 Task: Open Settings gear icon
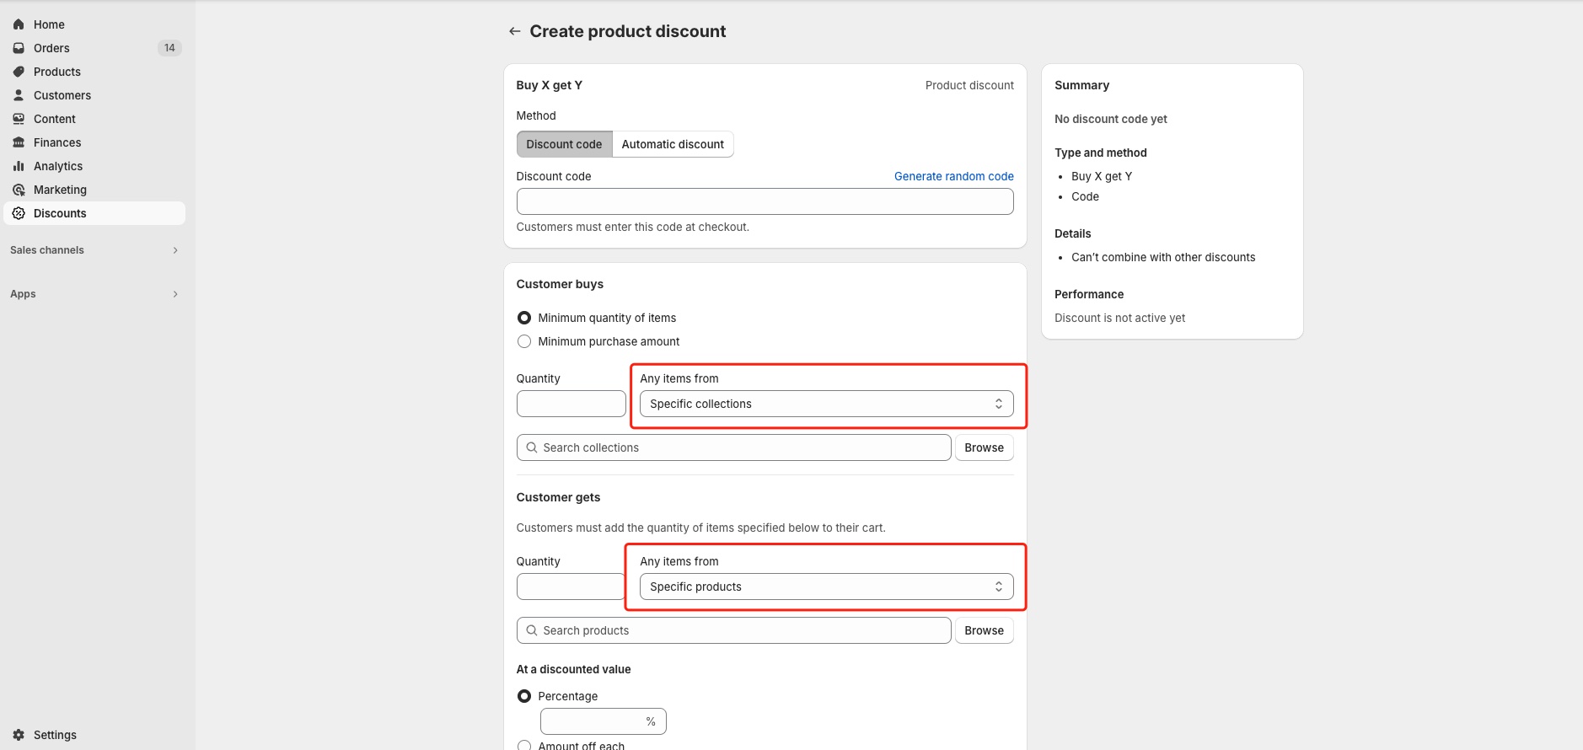[19, 735]
